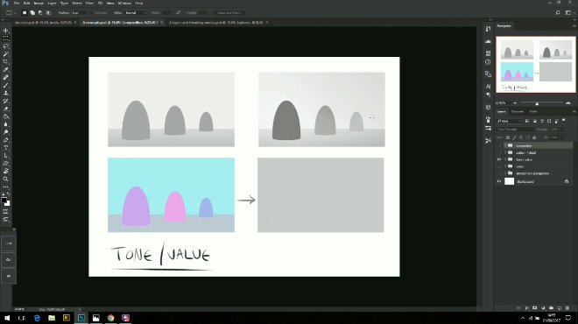Select the Brush tool
The height and width of the screenshot is (324, 578).
click(x=6, y=85)
